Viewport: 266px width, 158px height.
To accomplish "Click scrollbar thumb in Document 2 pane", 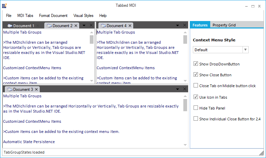I will tap(92, 40).
